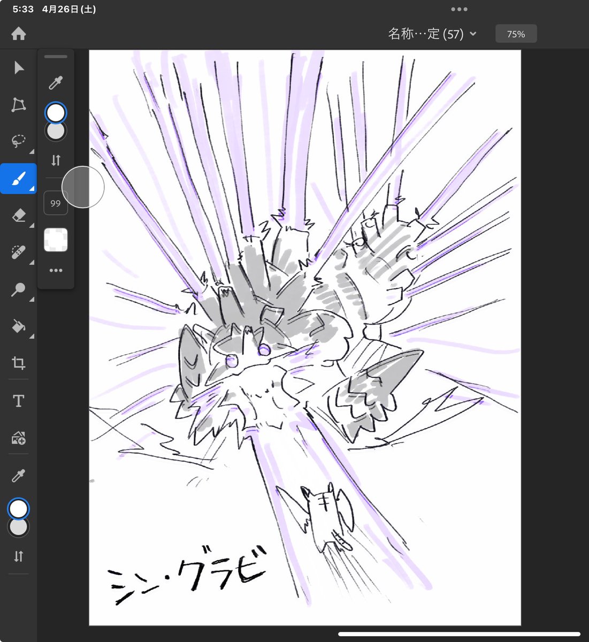Viewport: 589px width, 642px height.
Task: Select the Spot Healing bandage tool
Action: click(x=19, y=252)
